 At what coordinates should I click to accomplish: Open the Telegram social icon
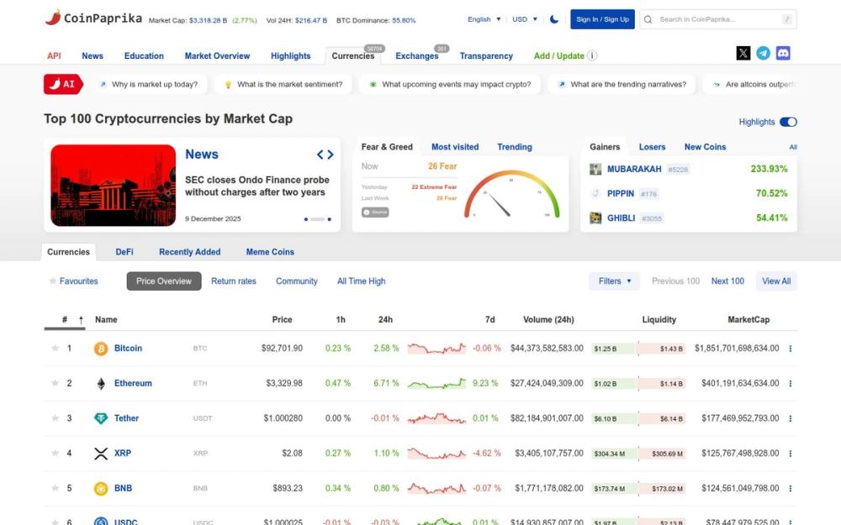[x=764, y=53]
